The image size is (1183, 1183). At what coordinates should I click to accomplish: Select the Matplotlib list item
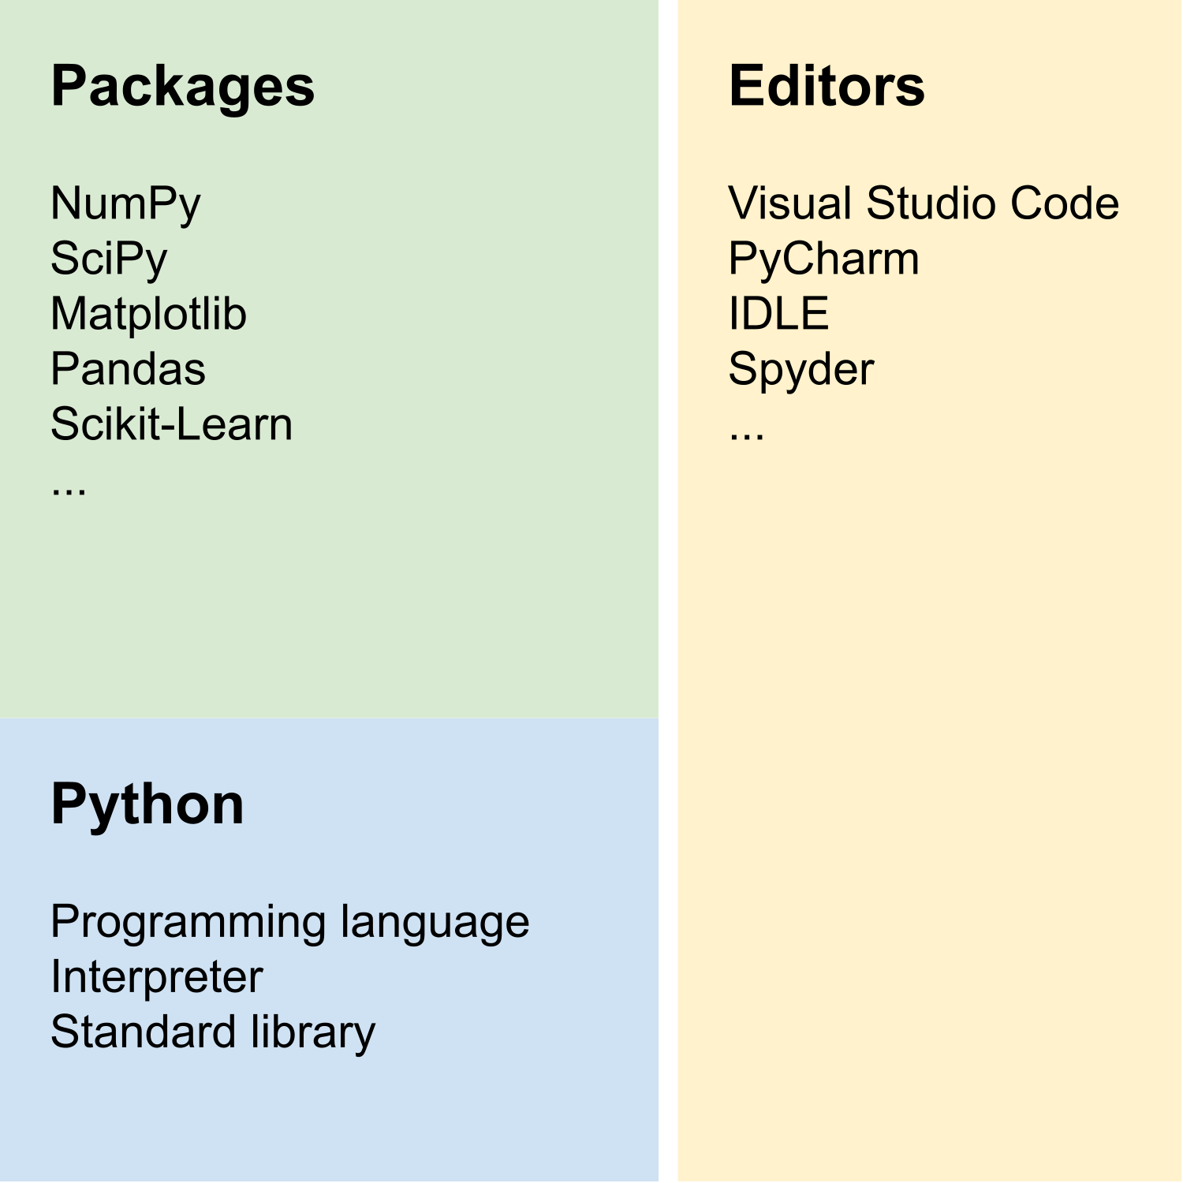click(x=148, y=314)
